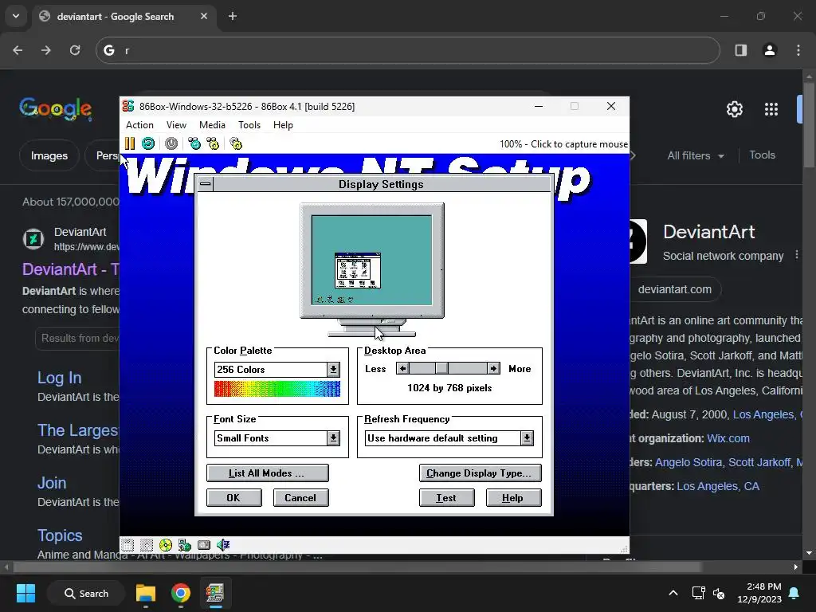Open the Display Settings system menu box

click(206, 184)
